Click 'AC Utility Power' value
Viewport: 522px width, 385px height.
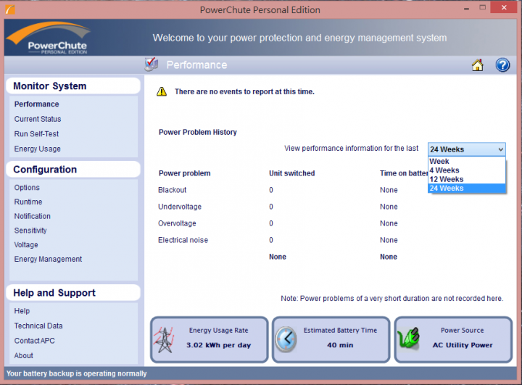point(463,345)
